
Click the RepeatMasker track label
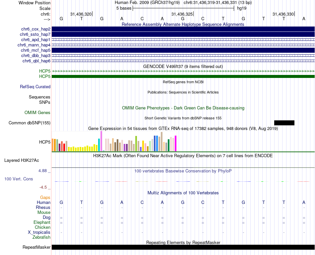point(36,247)
